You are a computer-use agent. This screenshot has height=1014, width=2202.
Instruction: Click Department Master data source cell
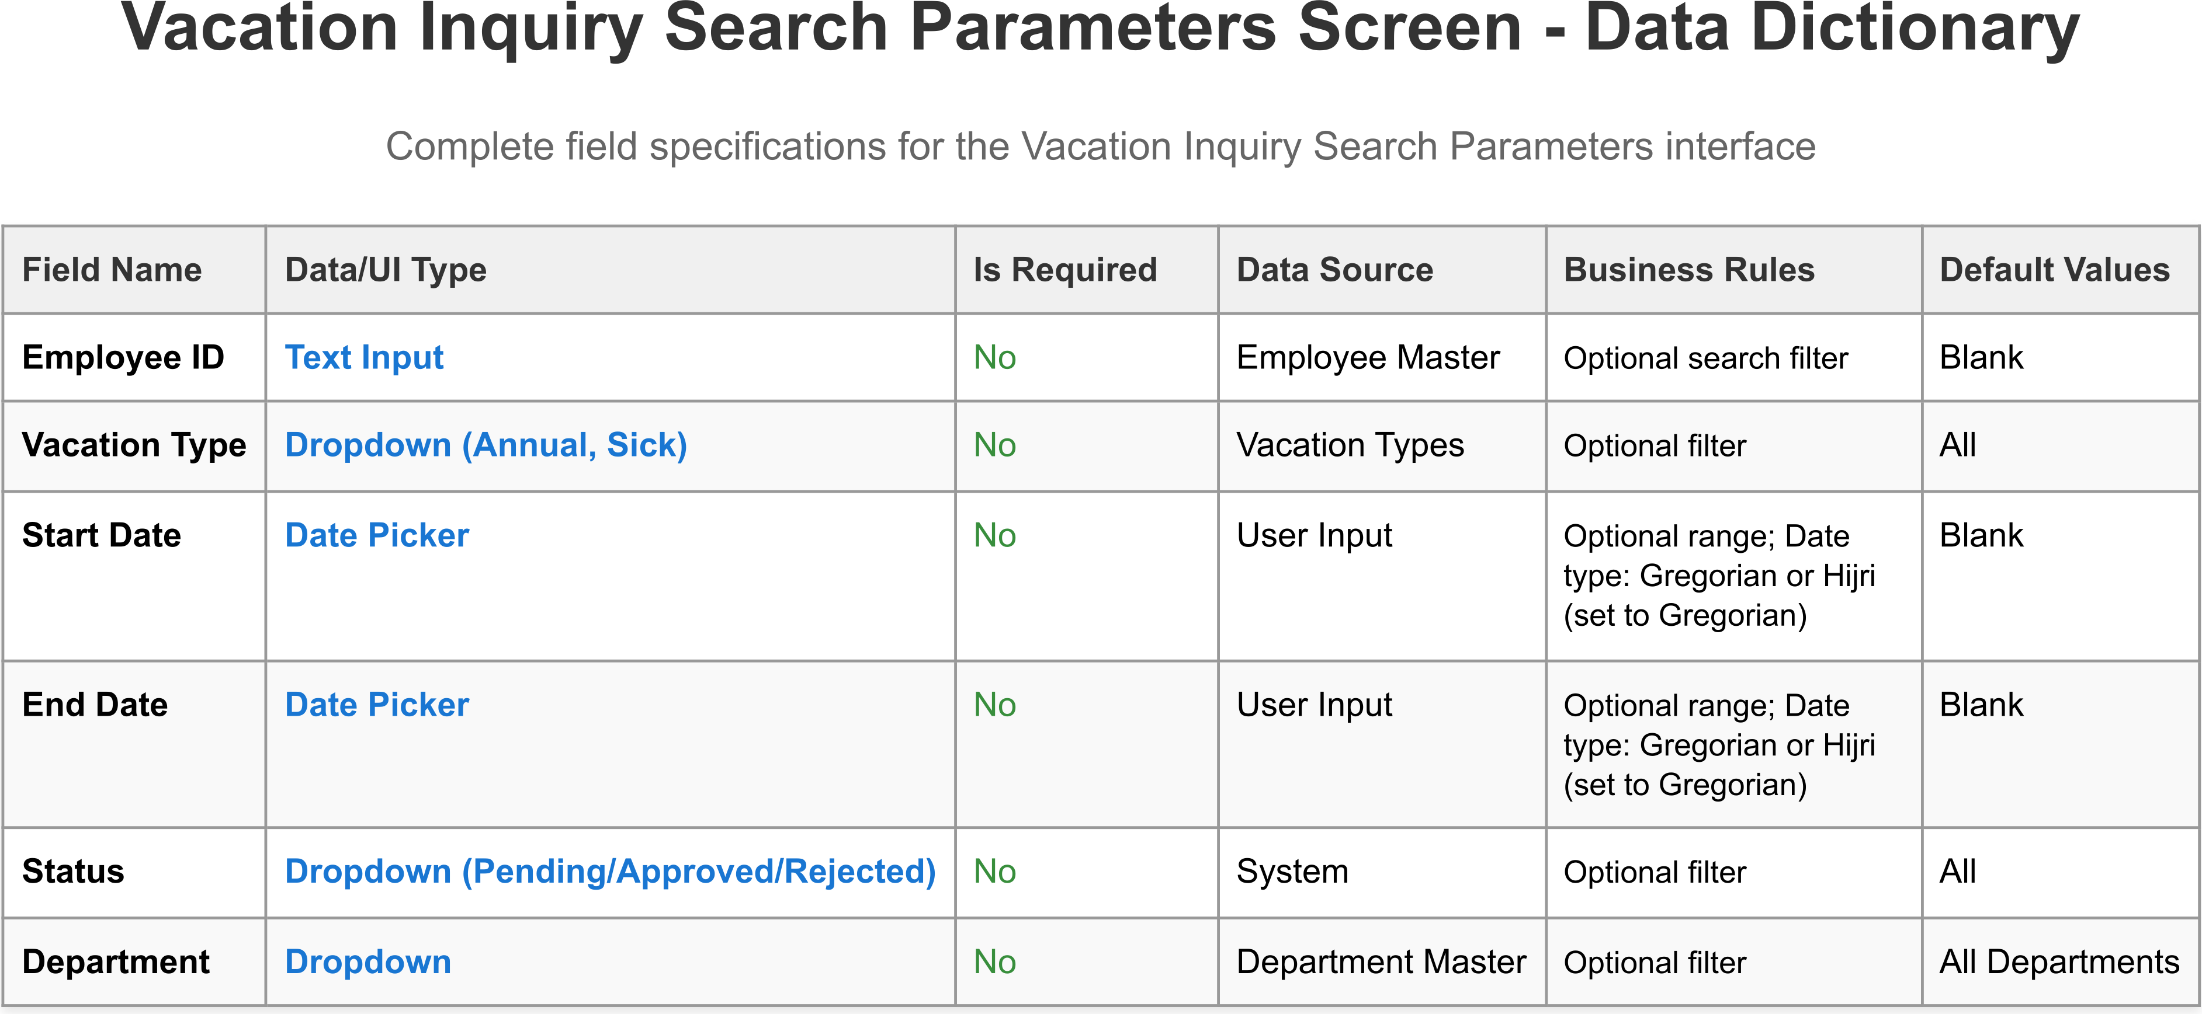(x=1381, y=962)
